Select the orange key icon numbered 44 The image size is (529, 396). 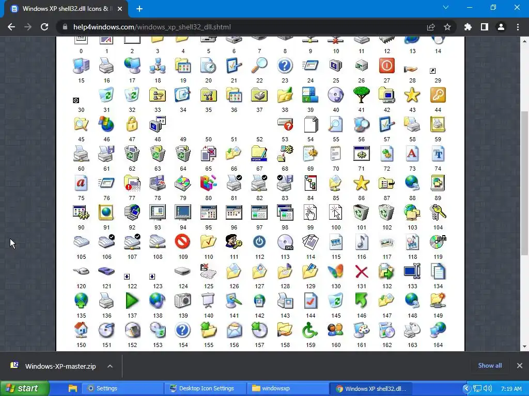pos(438,95)
